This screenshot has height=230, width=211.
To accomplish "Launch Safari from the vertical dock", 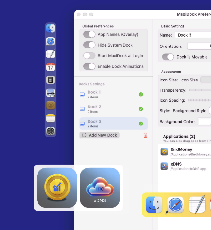I will click(x=51, y=41).
